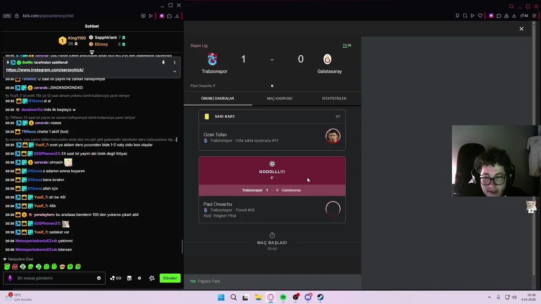Image resolution: width=541 pixels, height=304 pixels.
Task: Click the grey badge icon beside Gönder
Action: pos(152,278)
